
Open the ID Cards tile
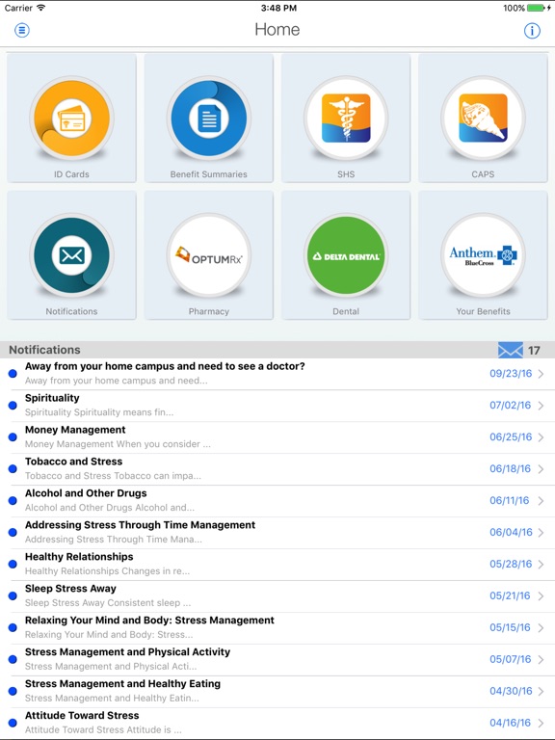click(71, 118)
